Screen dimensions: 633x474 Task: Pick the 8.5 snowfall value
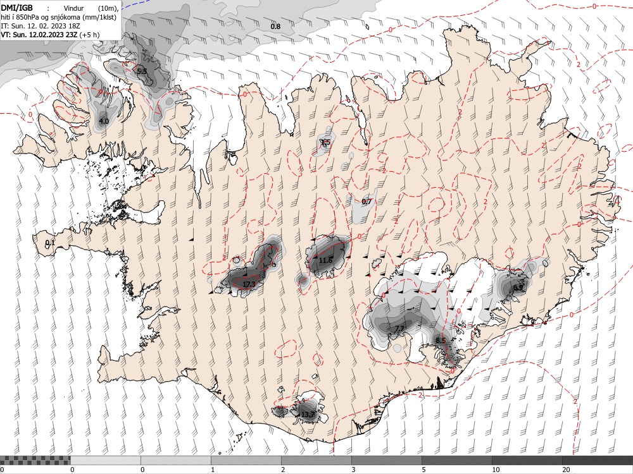pos(441,341)
